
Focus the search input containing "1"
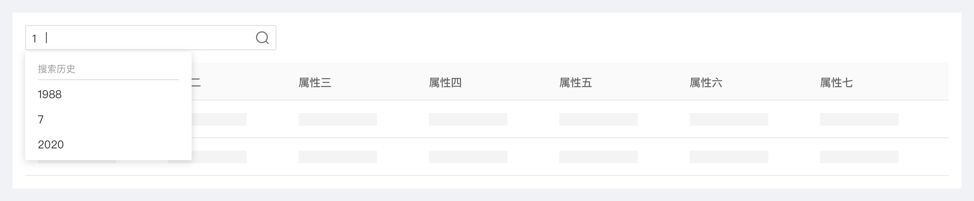141,38
